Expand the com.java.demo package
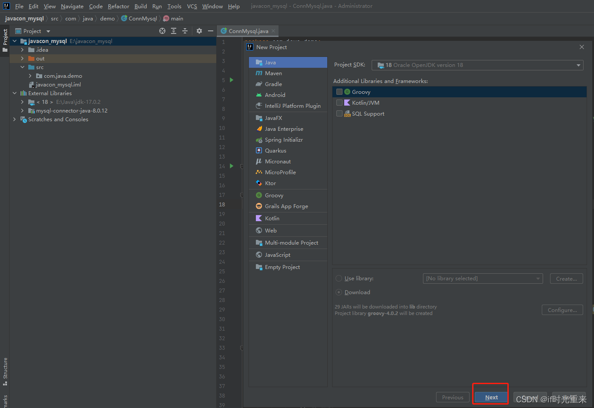594x408 pixels. tap(30, 76)
